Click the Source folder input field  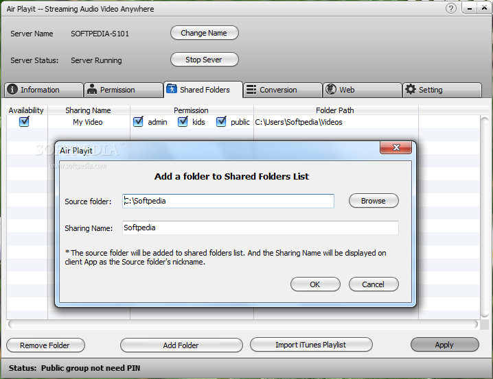(x=228, y=201)
